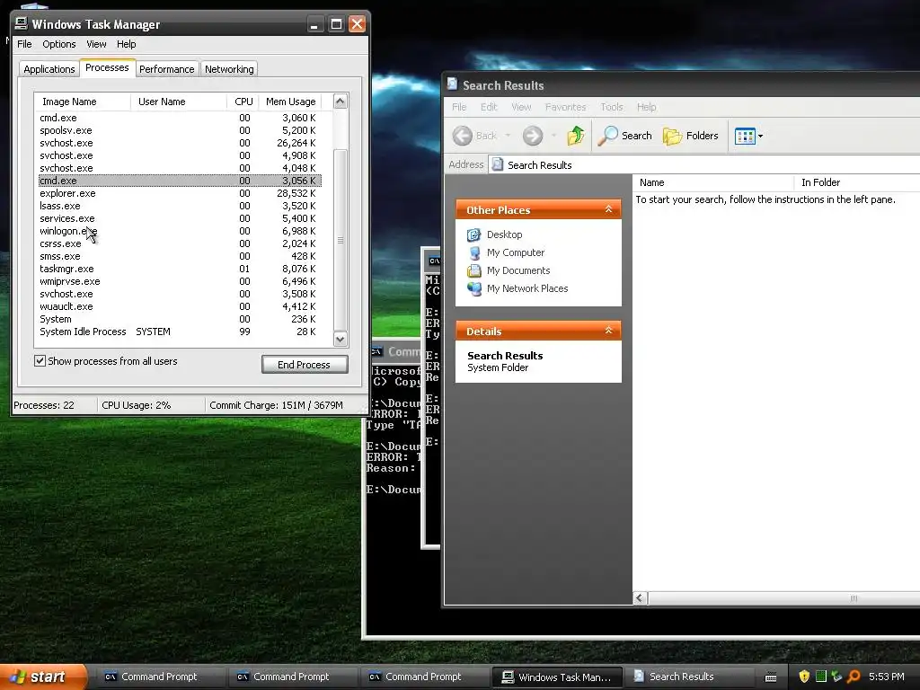Image resolution: width=920 pixels, height=690 pixels.
Task: Click the Name column header in results
Action: click(712, 182)
